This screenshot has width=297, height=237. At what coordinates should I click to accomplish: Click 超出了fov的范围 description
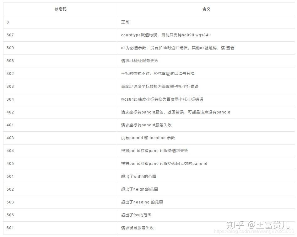(136, 215)
